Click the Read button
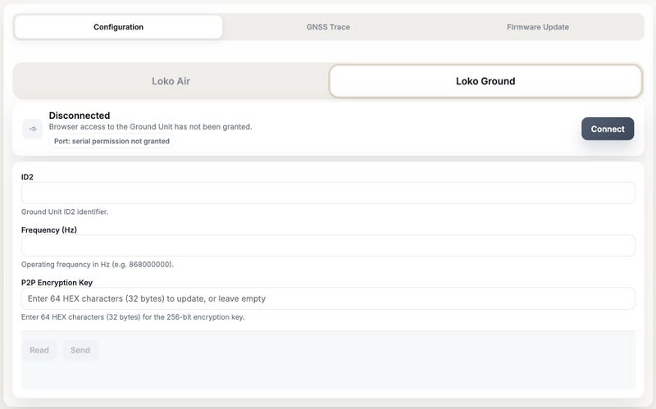Viewport: 656px width, 409px height. [39, 350]
